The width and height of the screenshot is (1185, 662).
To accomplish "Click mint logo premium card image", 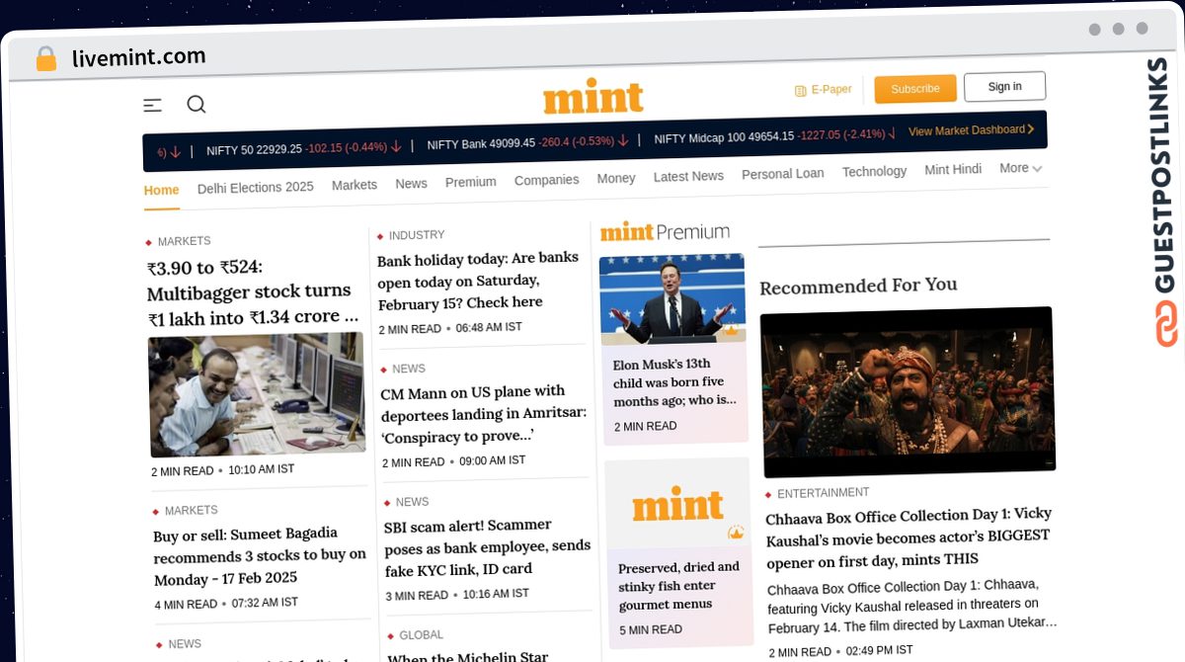I will (x=678, y=505).
